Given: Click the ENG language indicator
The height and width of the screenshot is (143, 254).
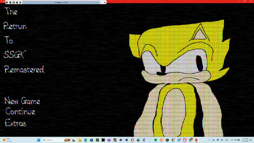Looking at the screenshot, I should [227, 140].
